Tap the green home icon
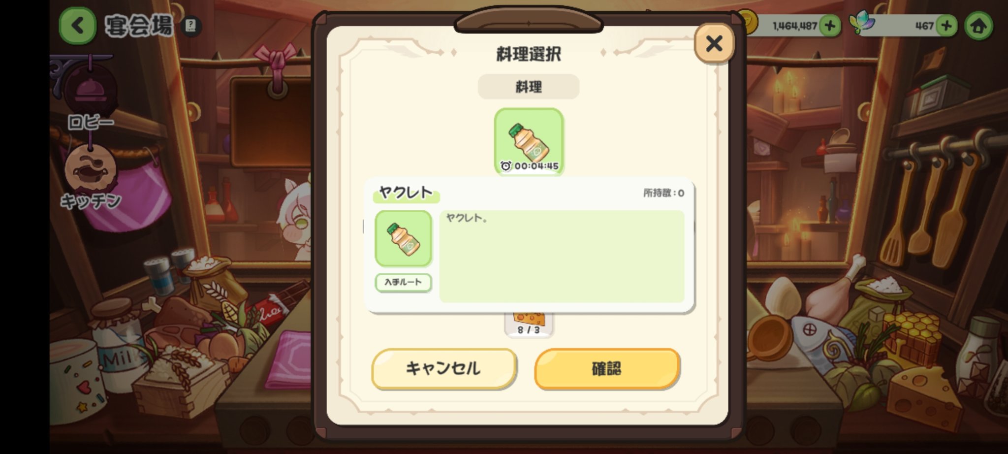Viewport: 1008px width, 454px height. click(978, 26)
